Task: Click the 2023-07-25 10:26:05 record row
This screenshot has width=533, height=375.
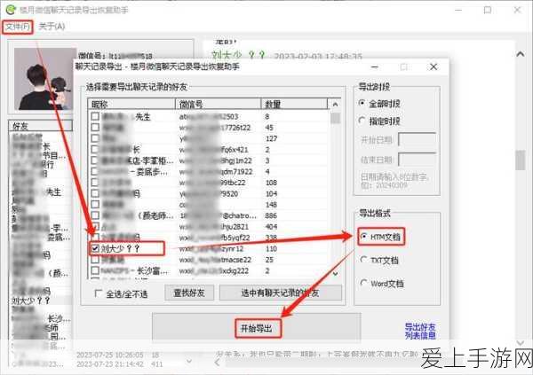Action: tap(117, 355)
